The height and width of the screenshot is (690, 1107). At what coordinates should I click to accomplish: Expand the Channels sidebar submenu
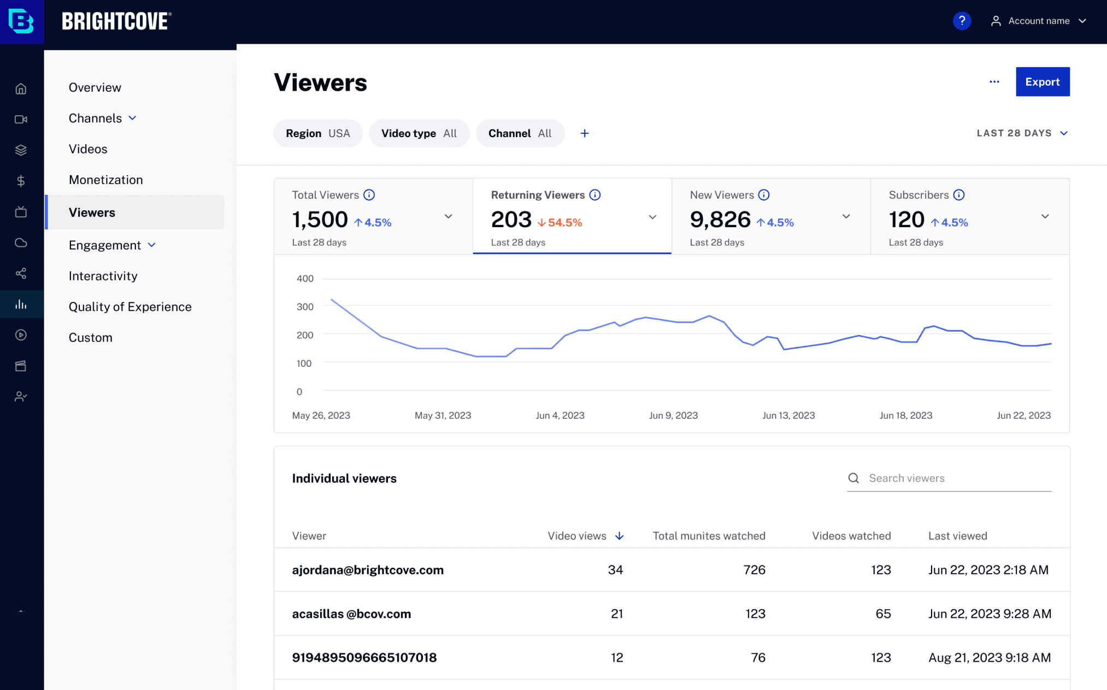[x=132, y=118]
